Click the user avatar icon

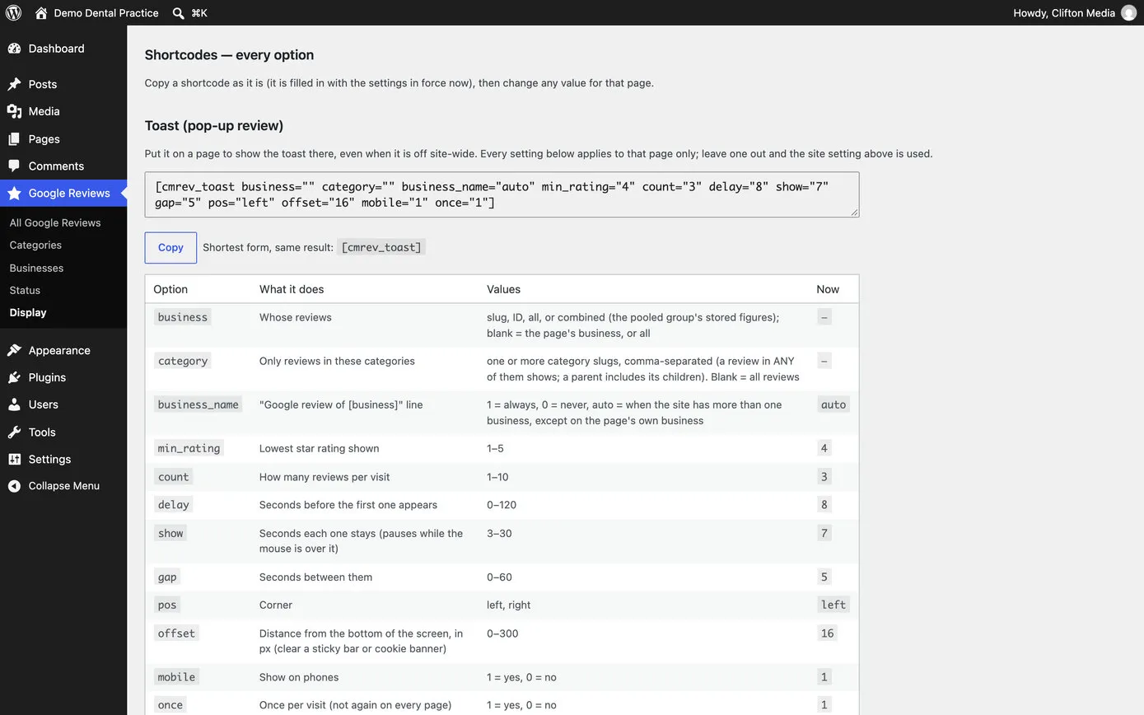point(1128,12)
